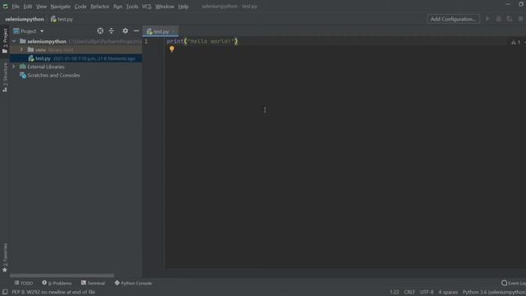
Task: Click PEP 8 W292 warning message
Action: tap(53, 293)
